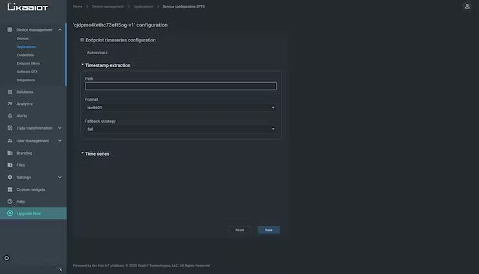Viewport: 479px width, 274px height.
Task: Open the Fallback strategy dropdown showing fail
Action: click(181, 129)
